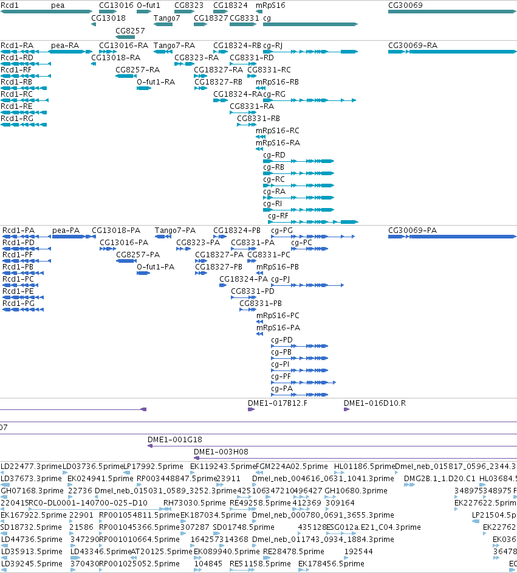This screenshot has height=573, width=517.
Task: Click the Rcd1-PG CDS label
Action: coord(19,304)
